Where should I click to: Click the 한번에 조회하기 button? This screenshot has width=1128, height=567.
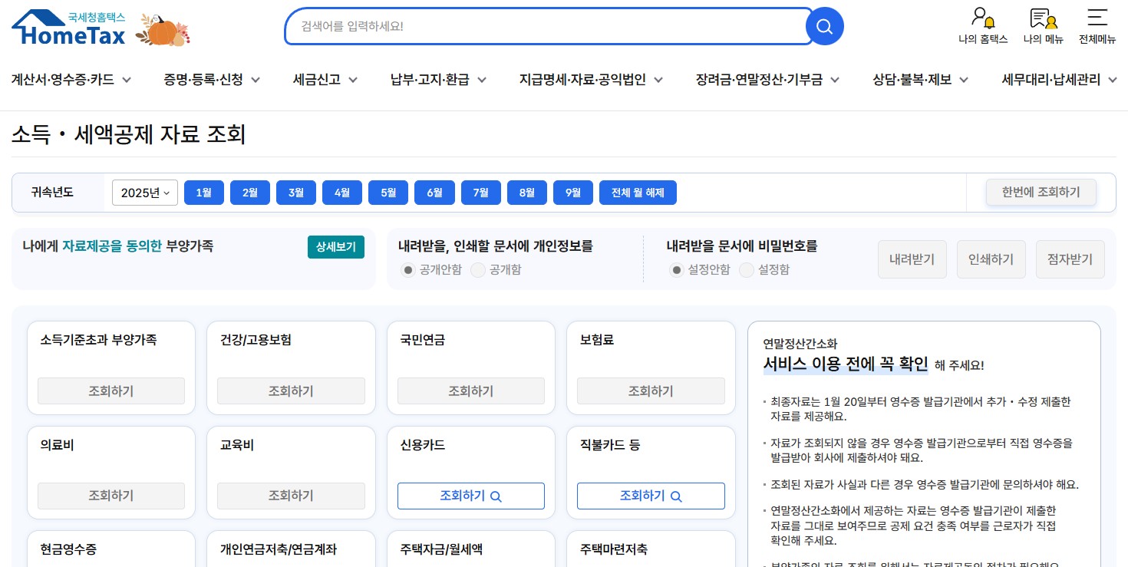[x=1041, y=193]
